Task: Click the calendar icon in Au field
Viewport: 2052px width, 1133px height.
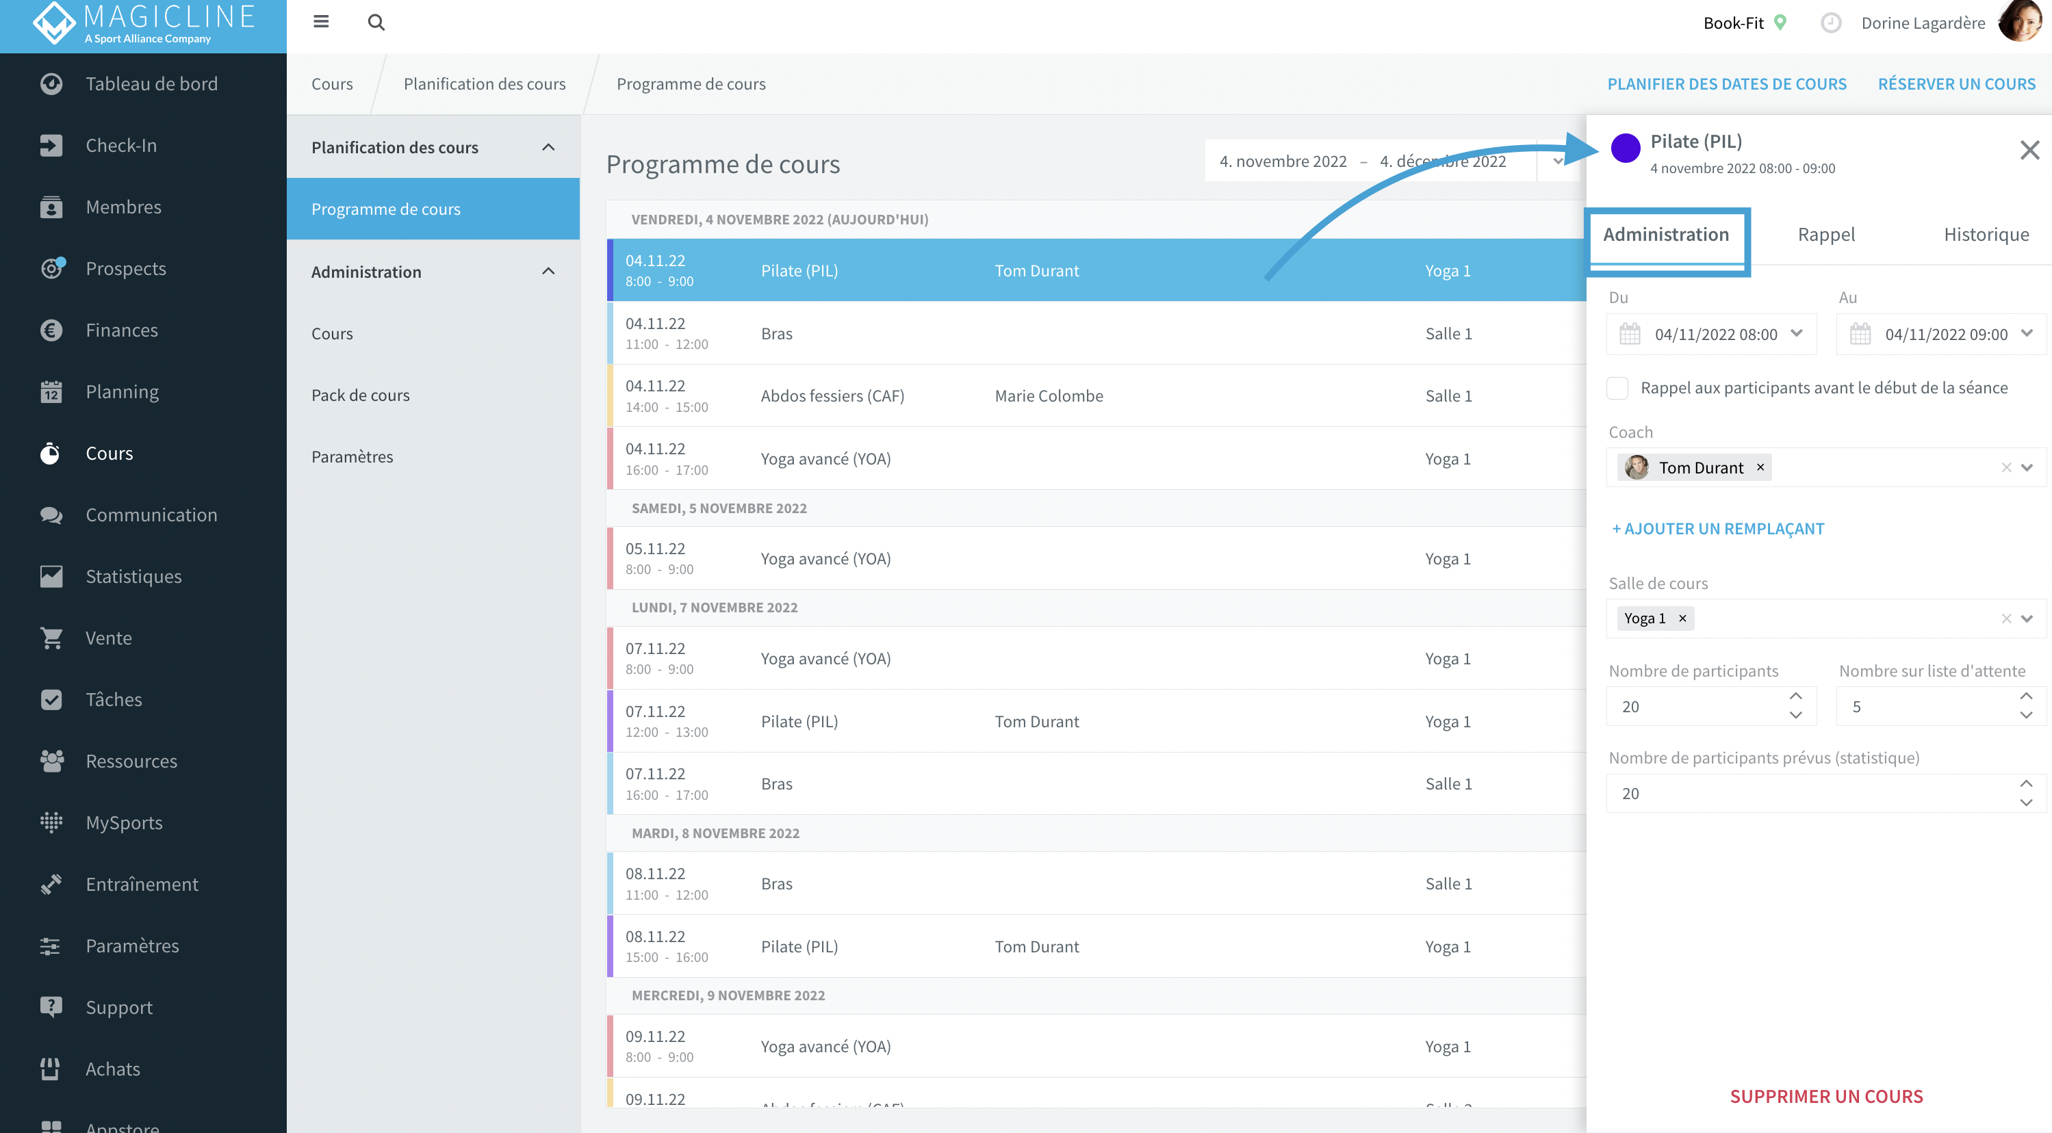Action: (x=1860, y=334)
